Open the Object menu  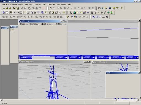[44, 4]
